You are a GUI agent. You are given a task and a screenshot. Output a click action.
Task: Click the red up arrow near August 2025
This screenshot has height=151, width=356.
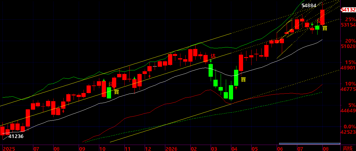coord(63,111)
